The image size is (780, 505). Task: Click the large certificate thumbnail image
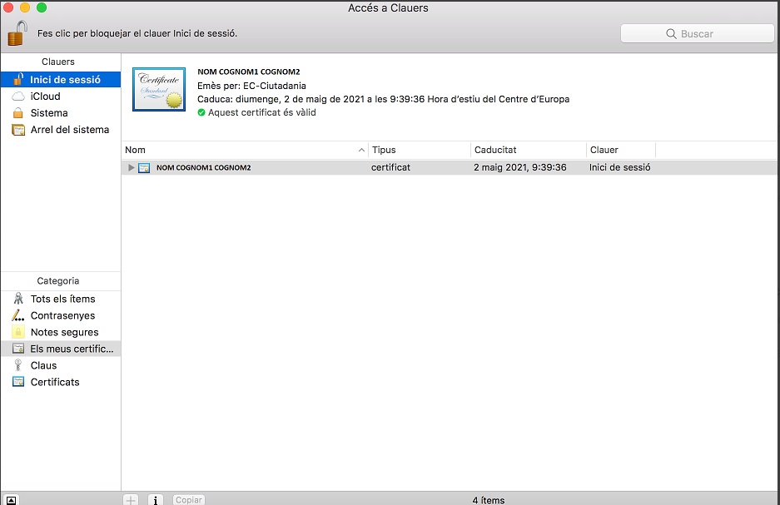[x=159, y=89]
